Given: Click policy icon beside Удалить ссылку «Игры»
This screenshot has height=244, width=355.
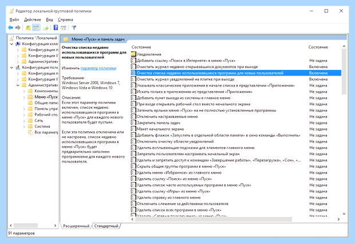Looking at the screenshot, I should click(133, 191).
